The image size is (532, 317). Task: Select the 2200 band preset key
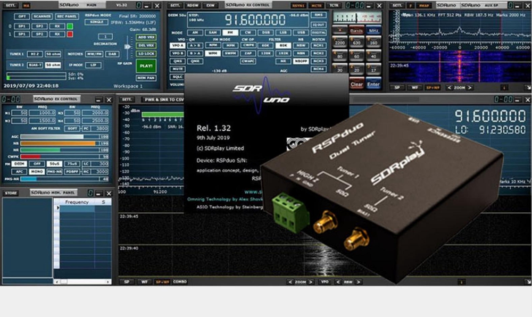click(339, 43)
